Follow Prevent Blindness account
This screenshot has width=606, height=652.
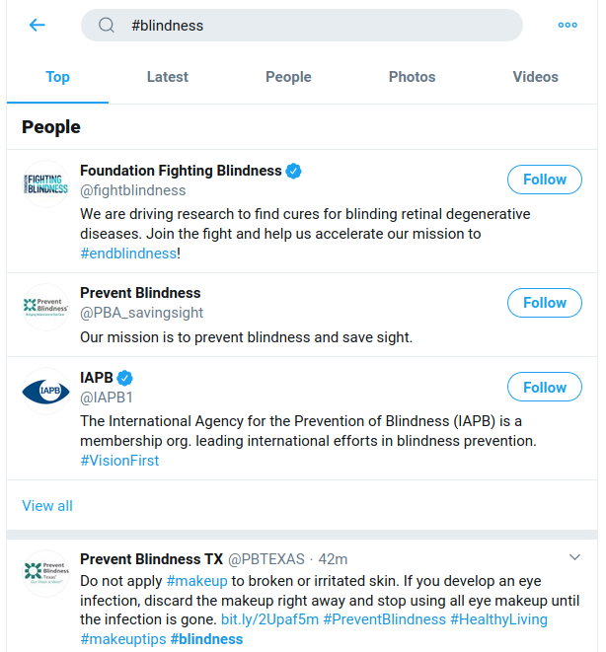pos(545,303)
